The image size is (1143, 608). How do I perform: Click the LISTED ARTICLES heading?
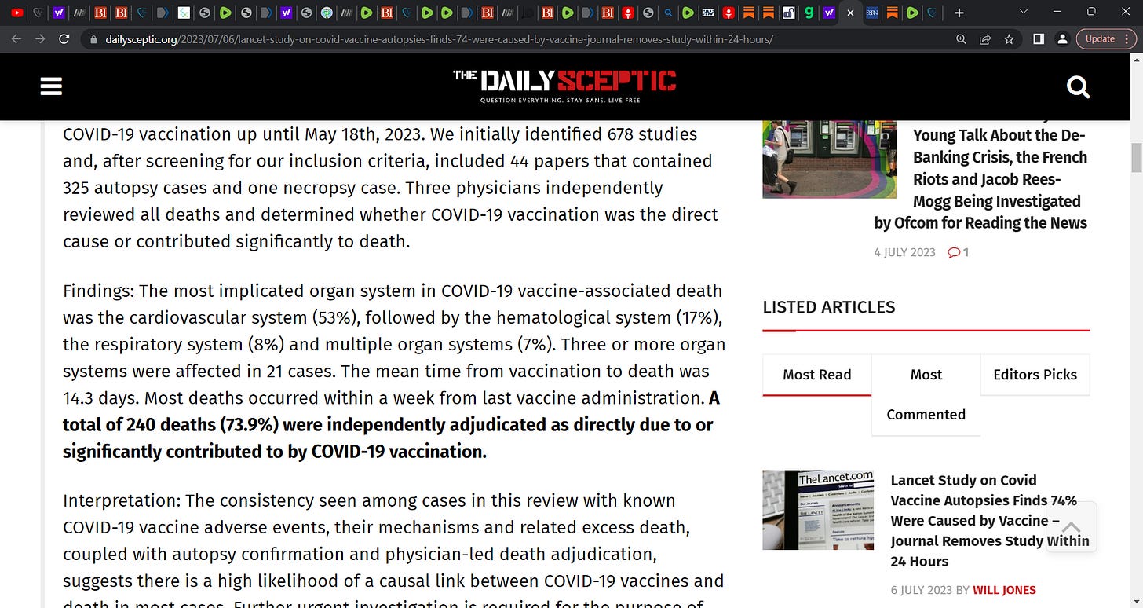(829, 307)
